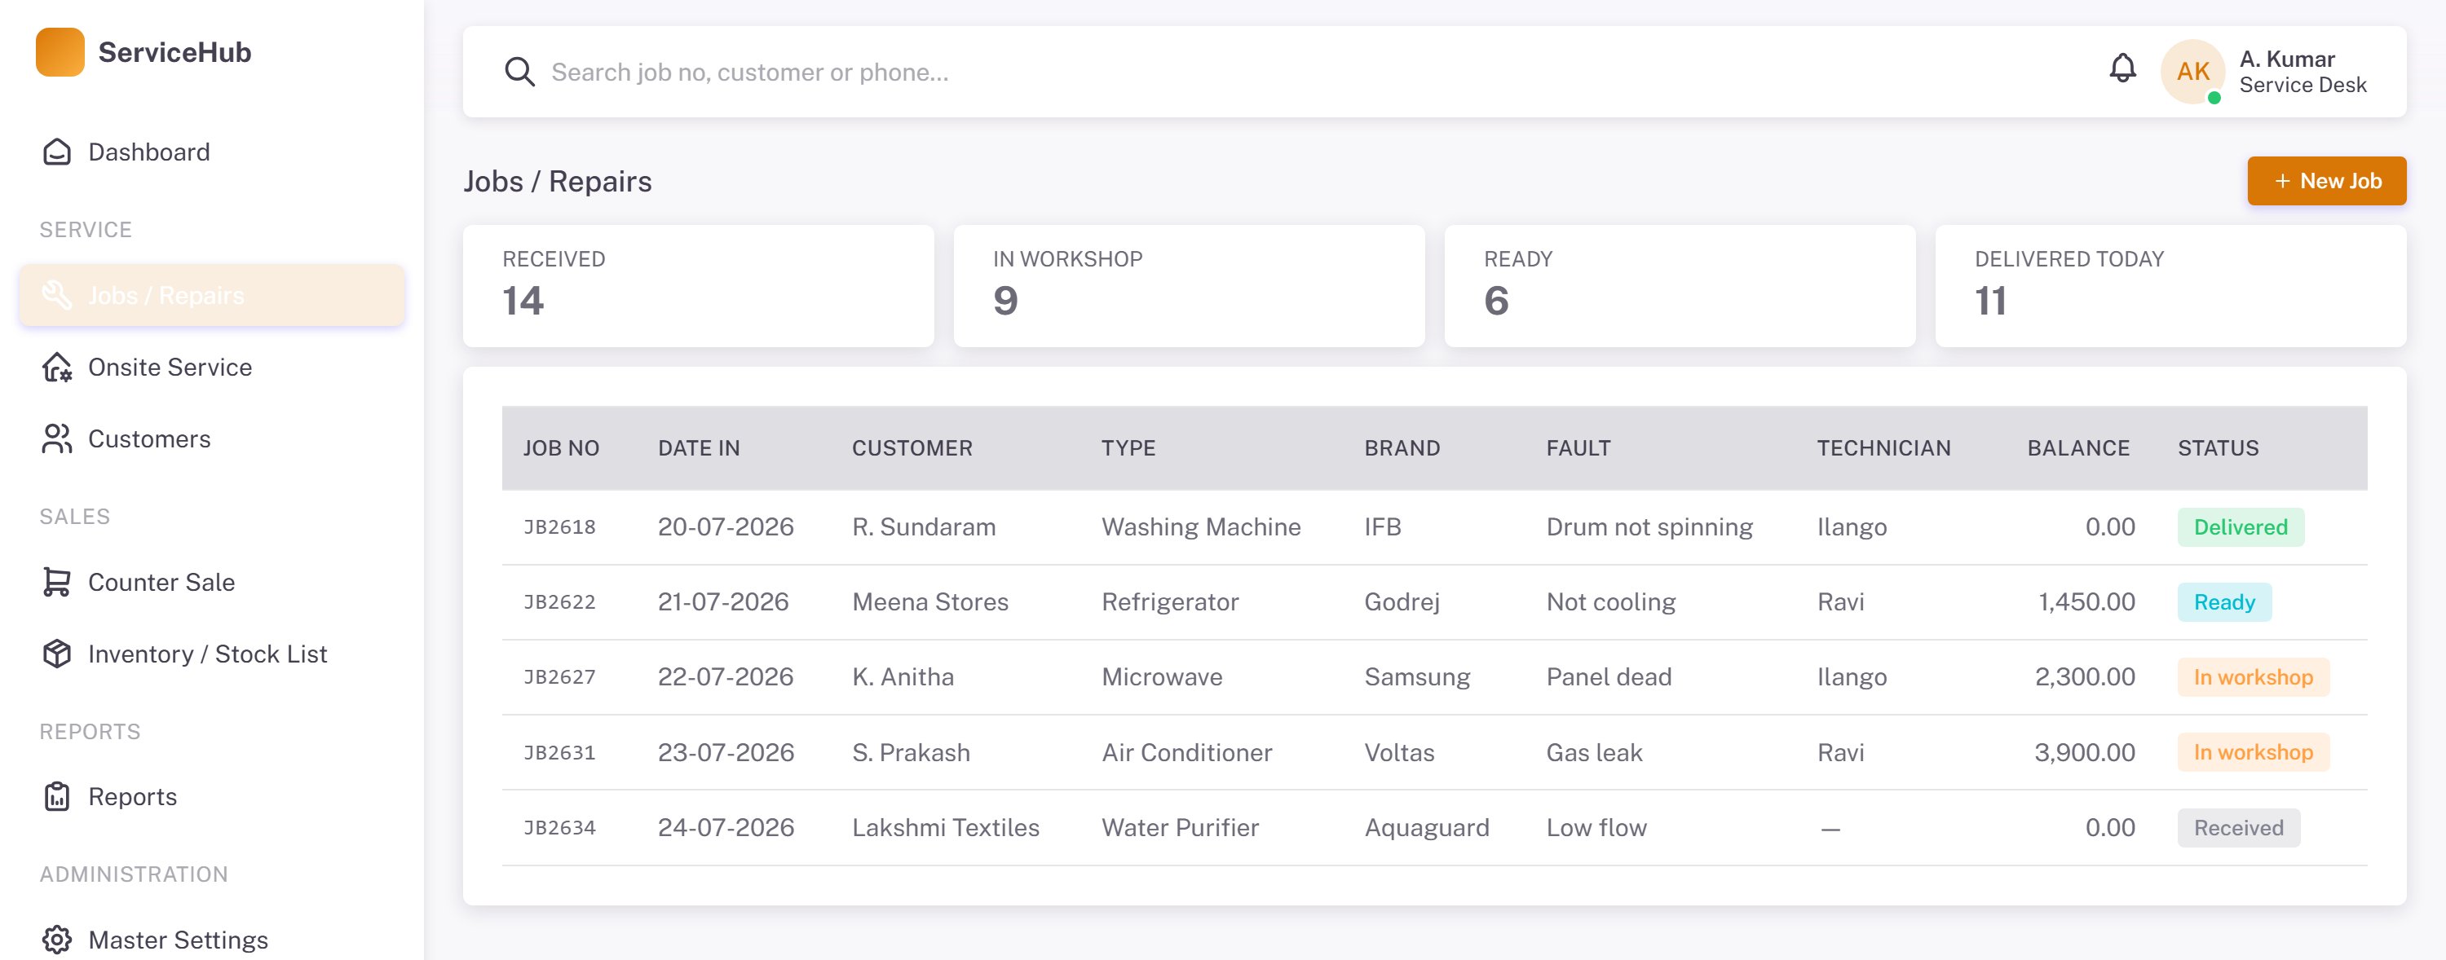Click the STATUS column header

click(x=2218, y=449)
